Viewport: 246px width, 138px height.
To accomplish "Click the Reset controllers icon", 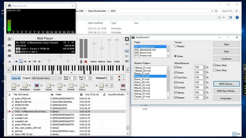I will 123,85.
